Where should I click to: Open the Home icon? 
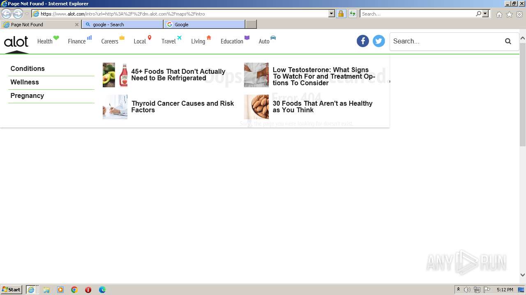499,14
